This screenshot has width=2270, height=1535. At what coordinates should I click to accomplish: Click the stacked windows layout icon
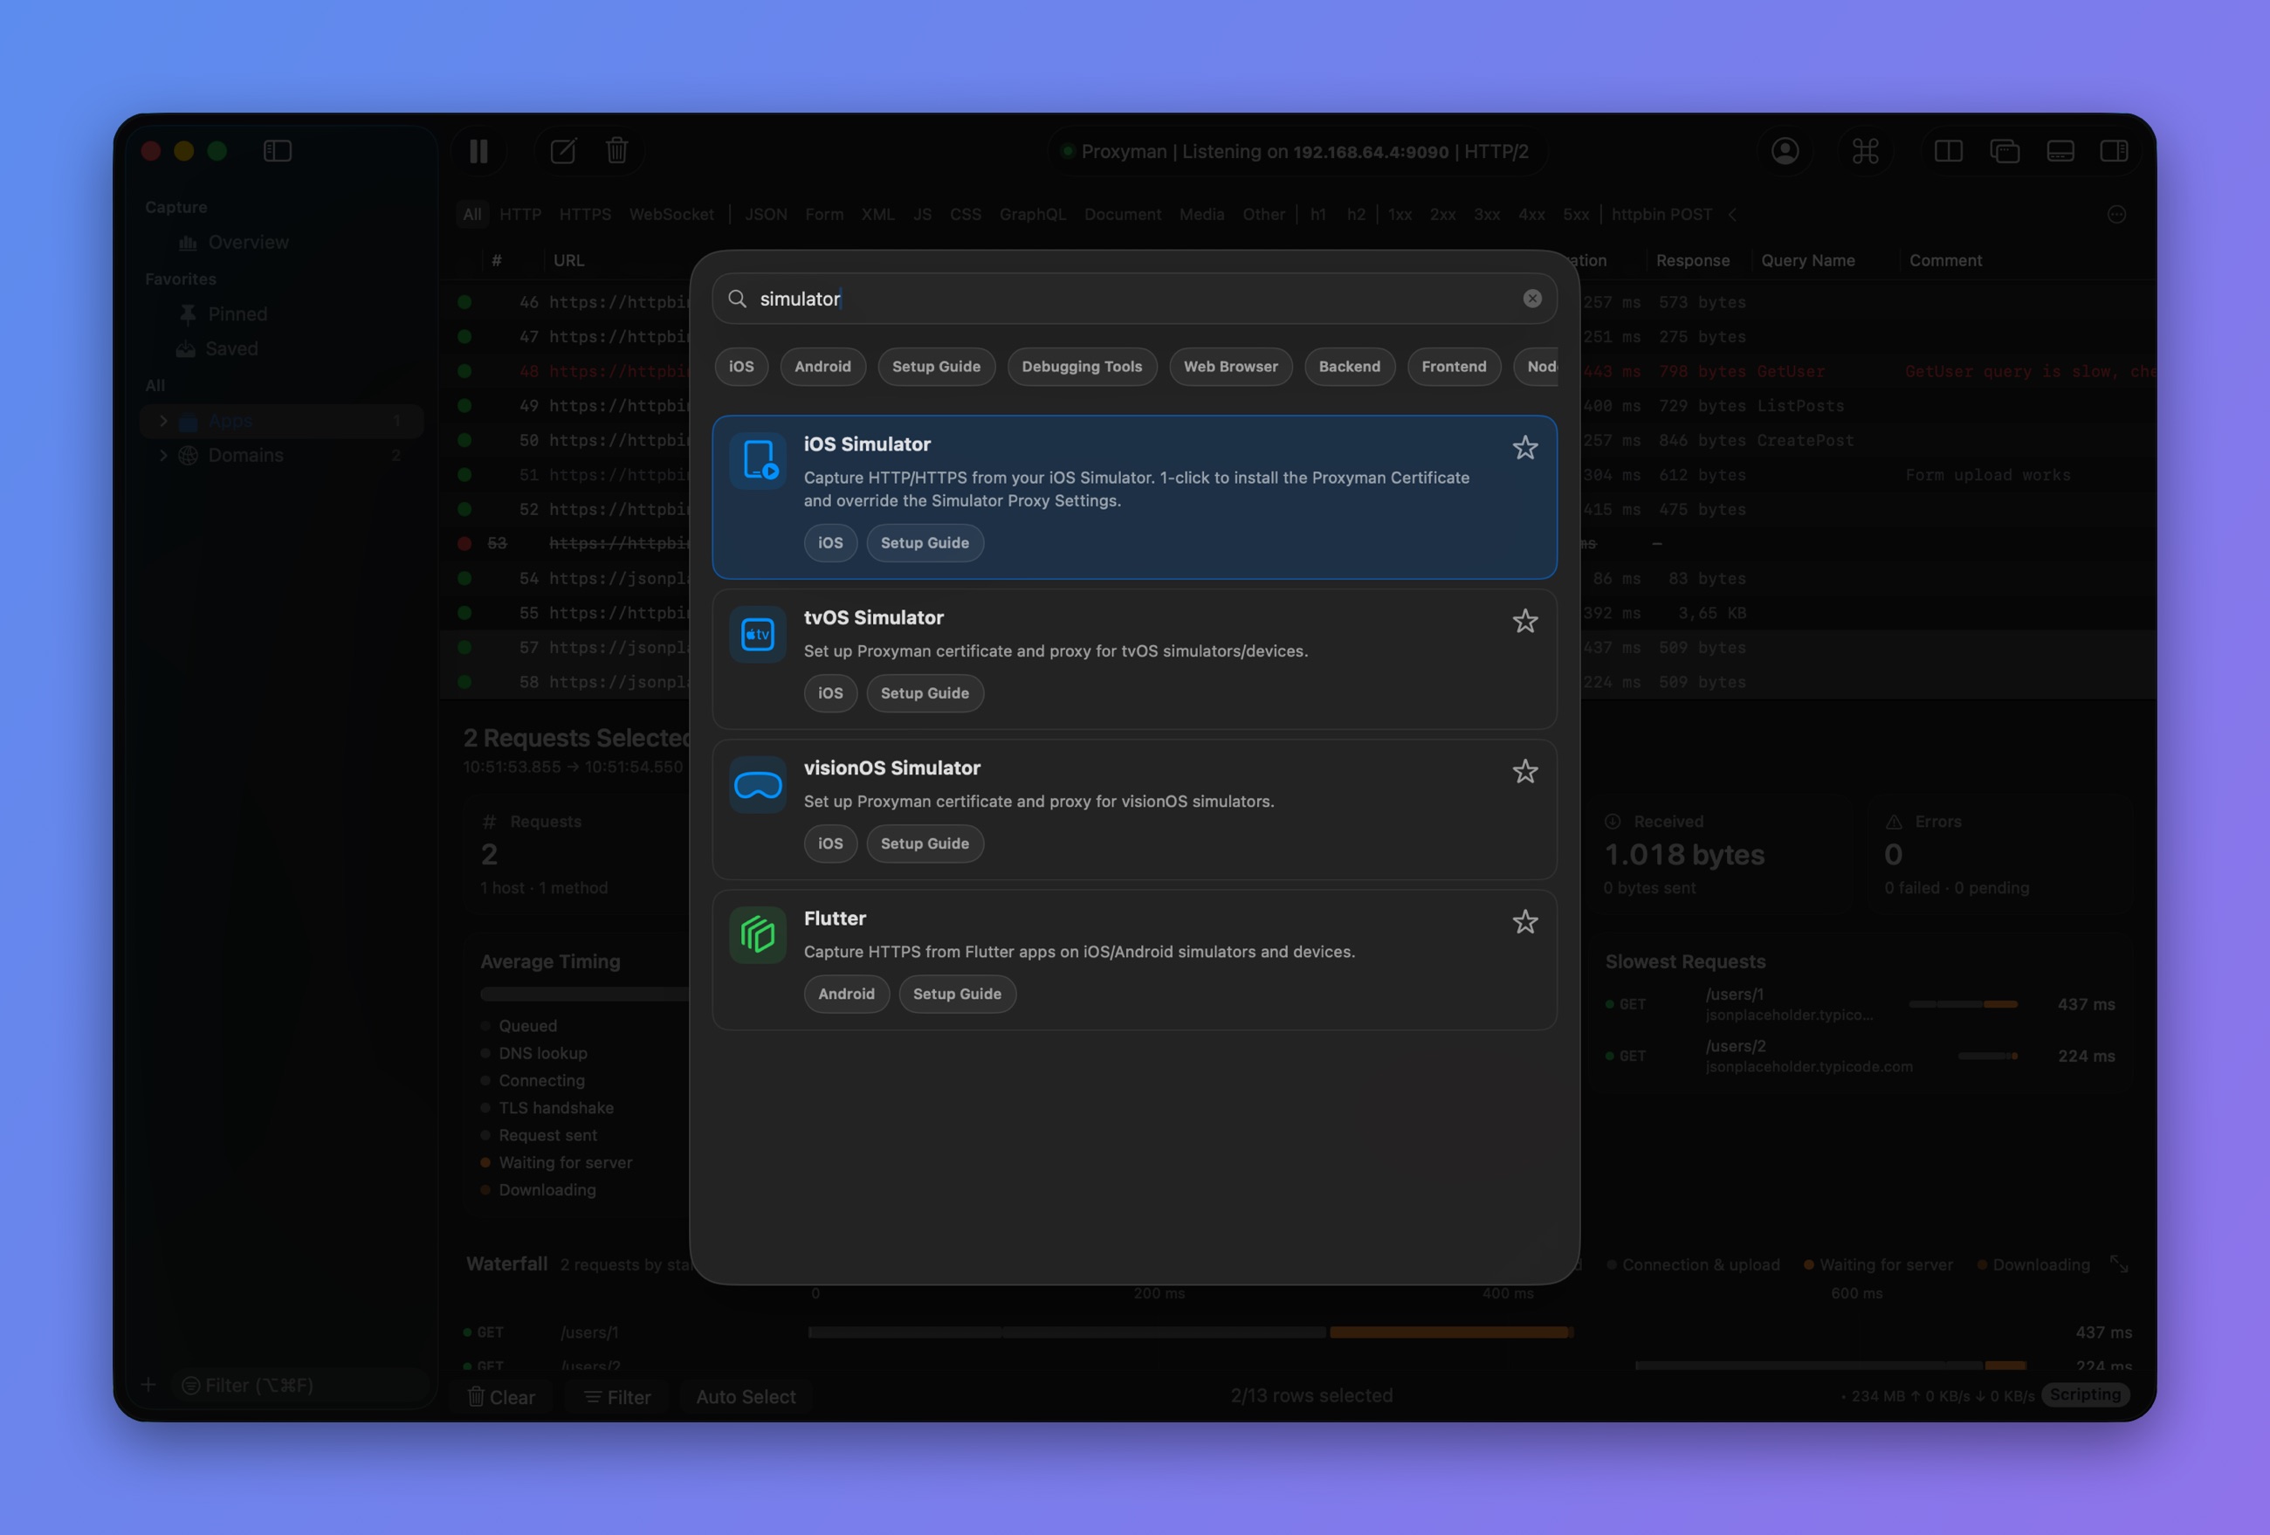coord(2005,151)
